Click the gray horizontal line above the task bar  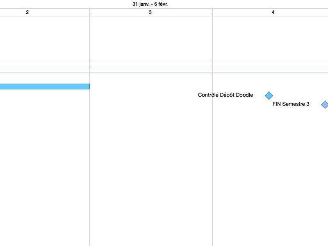[150, 73]
